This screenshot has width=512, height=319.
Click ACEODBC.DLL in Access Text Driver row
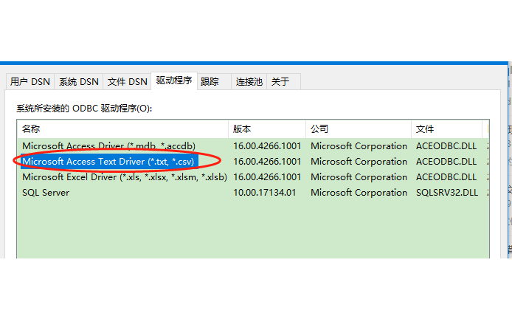coord(446,162)
